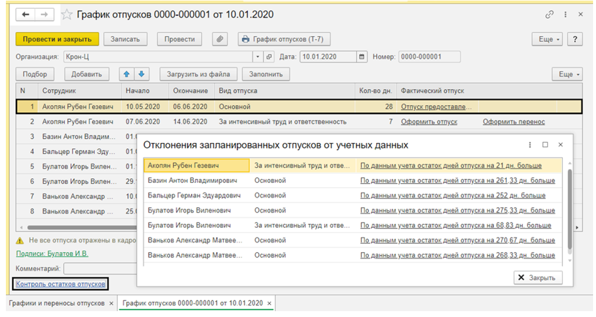Add document to favorites with star icon

(67, 14)
